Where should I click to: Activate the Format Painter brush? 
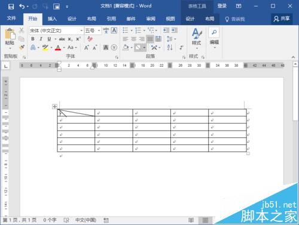[x=22, y=48]
